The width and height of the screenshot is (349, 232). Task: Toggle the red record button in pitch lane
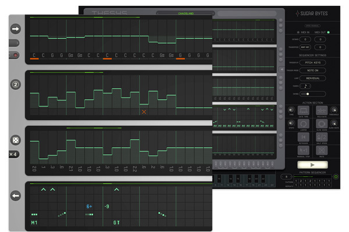15,55
